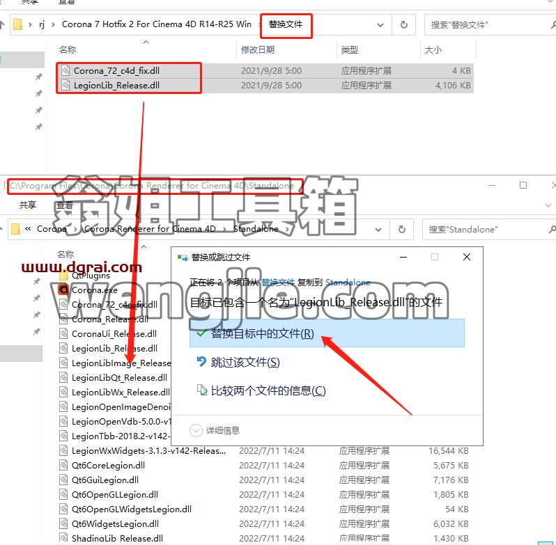The image size is (556, 545).
Task: Expand the address history dropdown of the 替换文件 path
Action: [x=380, y=25]
